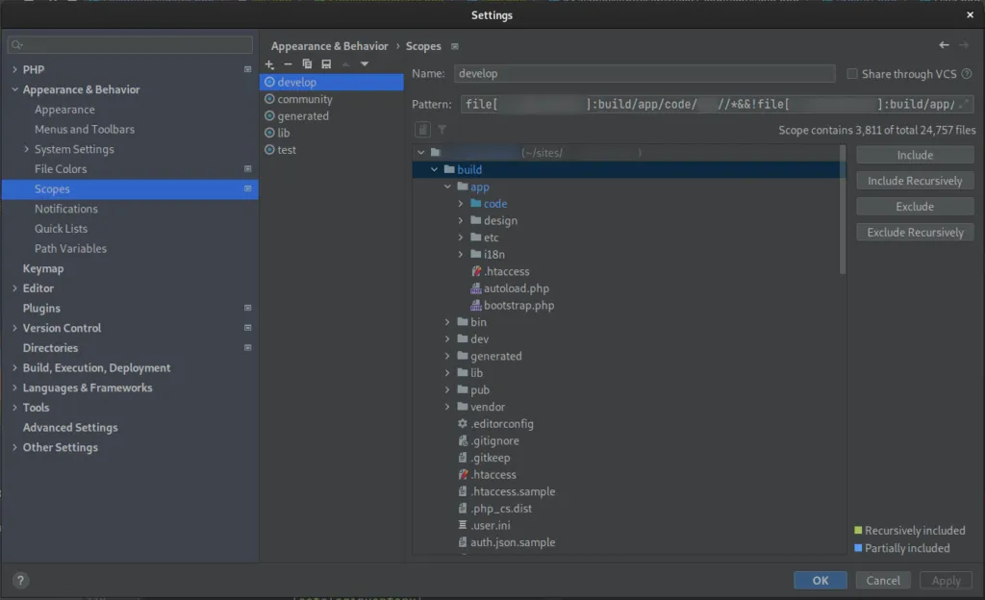Image resolution: width=985 pixels, height=600 pixels.
Task: Confirm settings with the OK button
Action: pyautogui.click(x=820, y=580)
